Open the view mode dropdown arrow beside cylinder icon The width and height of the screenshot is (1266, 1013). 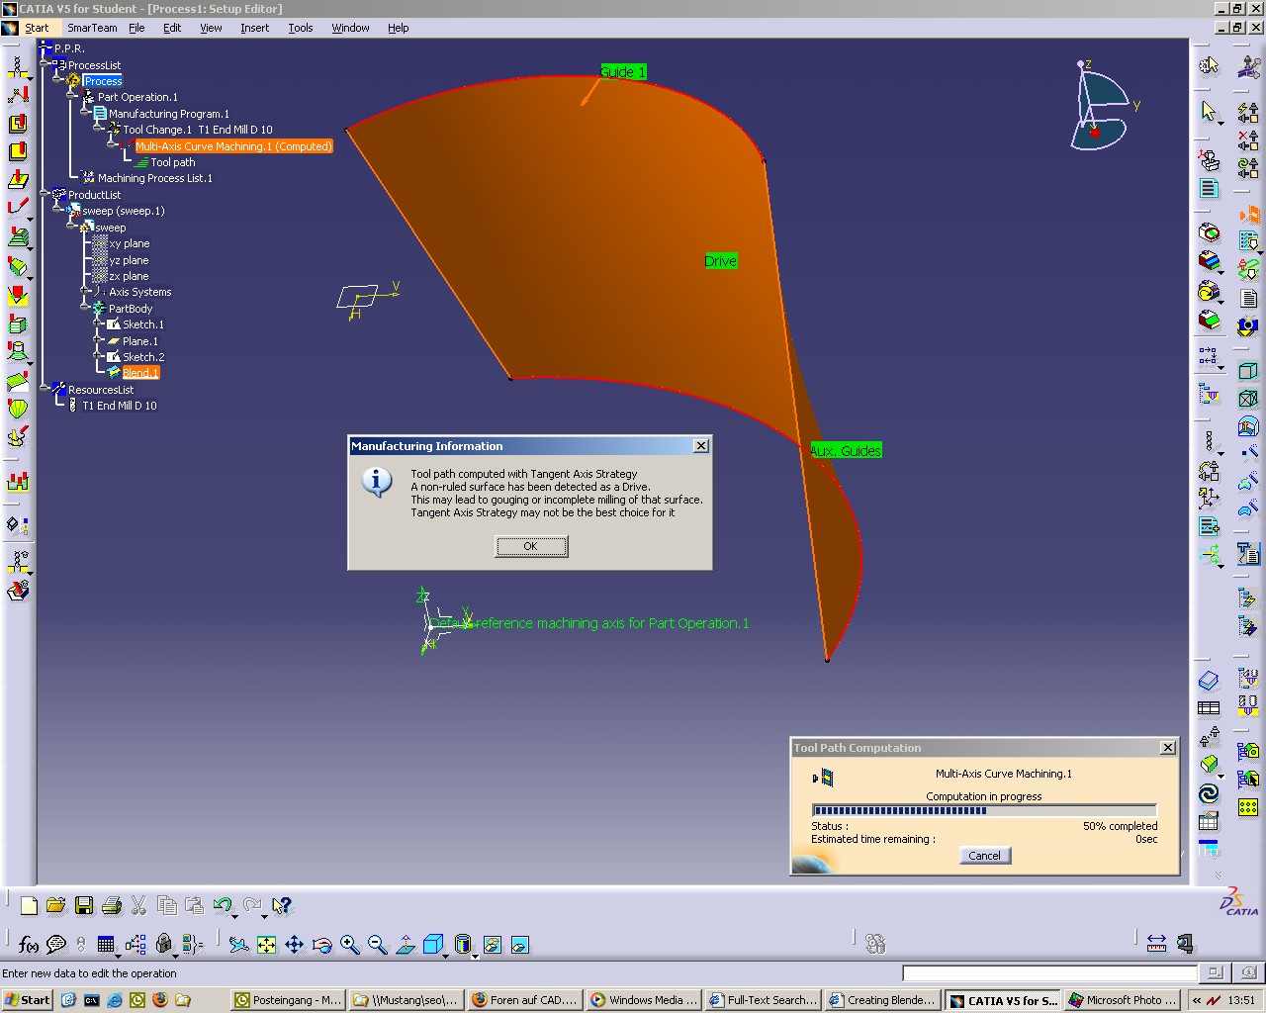(476, 956)
